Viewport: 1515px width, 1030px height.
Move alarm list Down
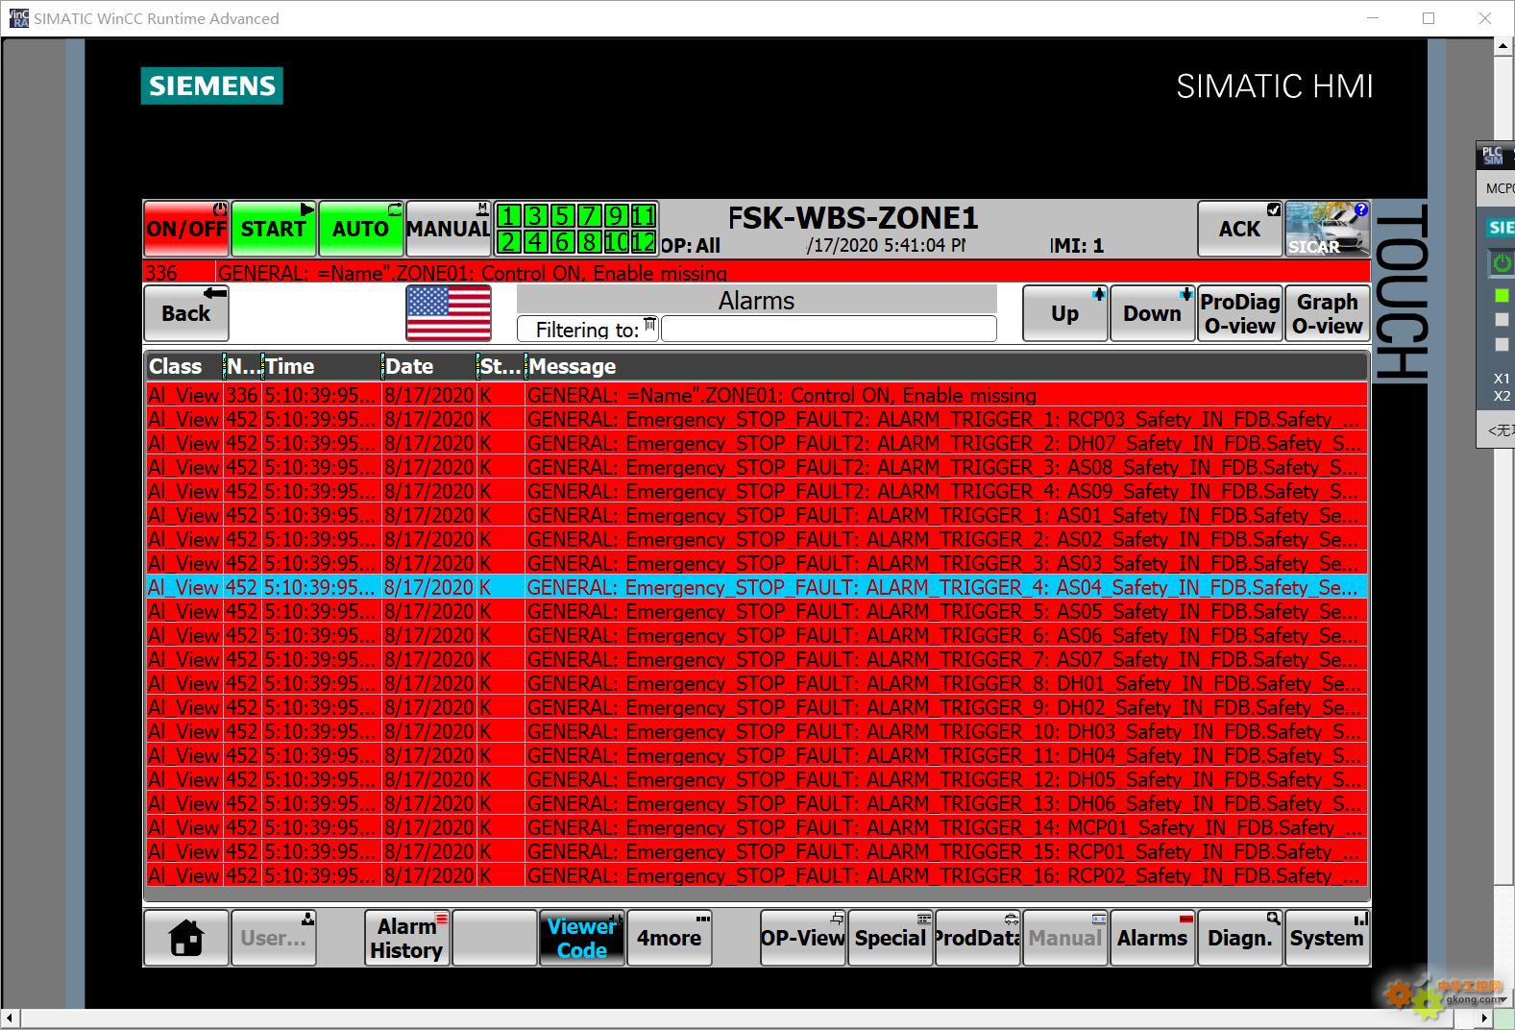pyautogui.click(x=1152, y=313)
